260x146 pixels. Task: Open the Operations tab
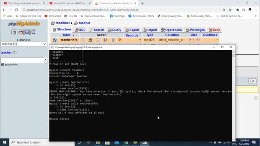point(171,30)
